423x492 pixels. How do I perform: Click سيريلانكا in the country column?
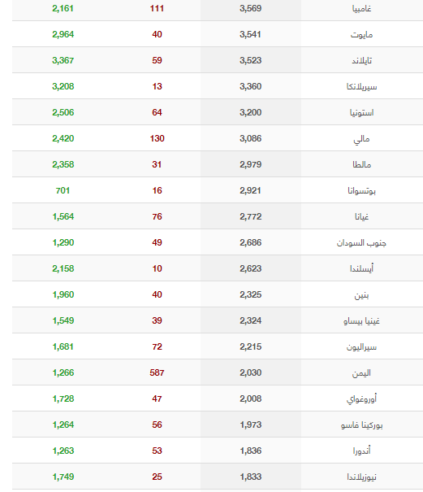[361, 86]
